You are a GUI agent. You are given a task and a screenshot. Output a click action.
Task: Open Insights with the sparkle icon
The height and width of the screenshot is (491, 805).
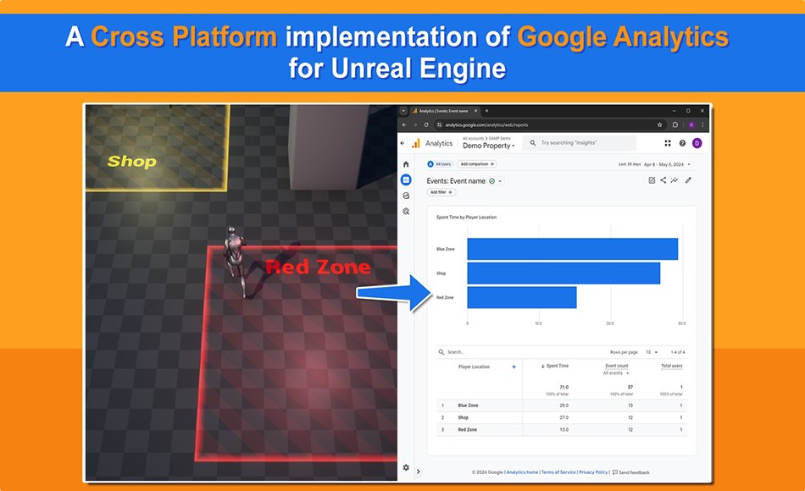675,180
